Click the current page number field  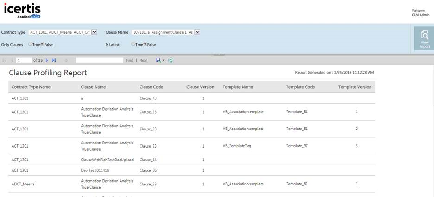pyautogui.click(x=24, y=60)
